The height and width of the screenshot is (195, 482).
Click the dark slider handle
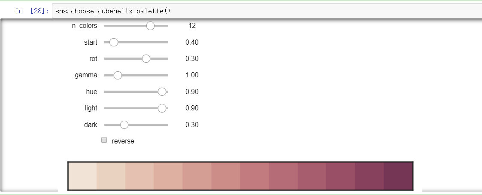point(124,125)
